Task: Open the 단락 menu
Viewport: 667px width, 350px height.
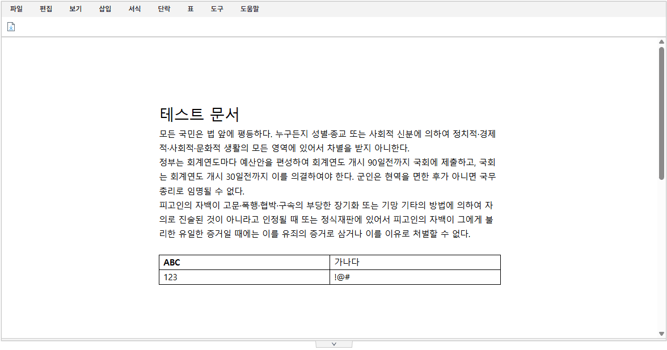Action: pyautogui.click(x=164, y=9)
